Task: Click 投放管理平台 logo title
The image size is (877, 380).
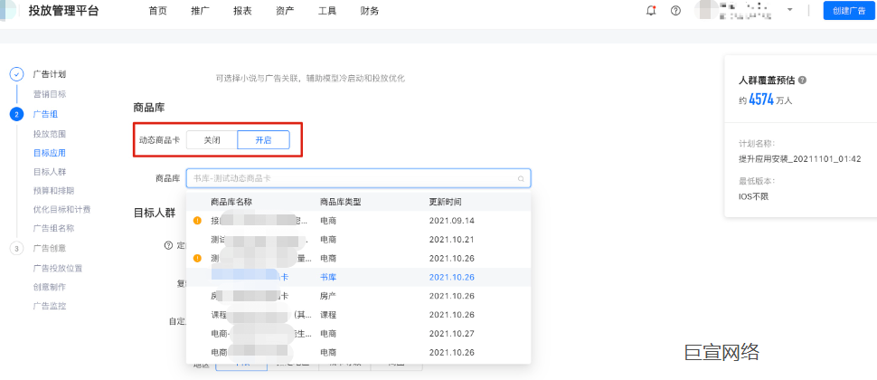Action: pos(63,10)
